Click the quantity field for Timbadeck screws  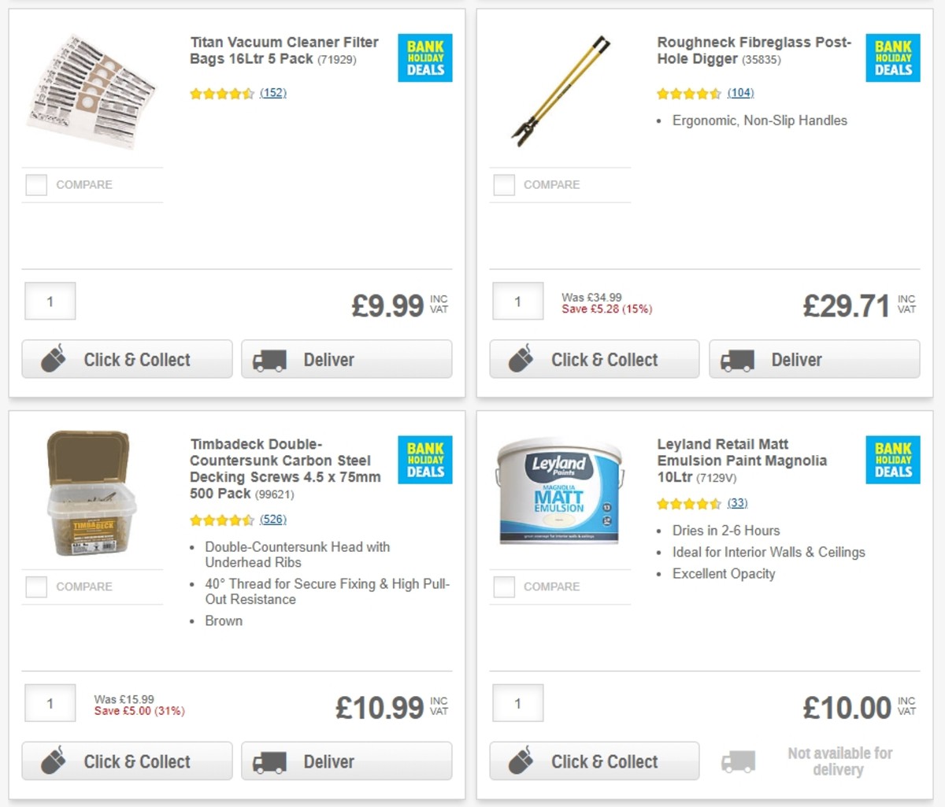[50, 703]
